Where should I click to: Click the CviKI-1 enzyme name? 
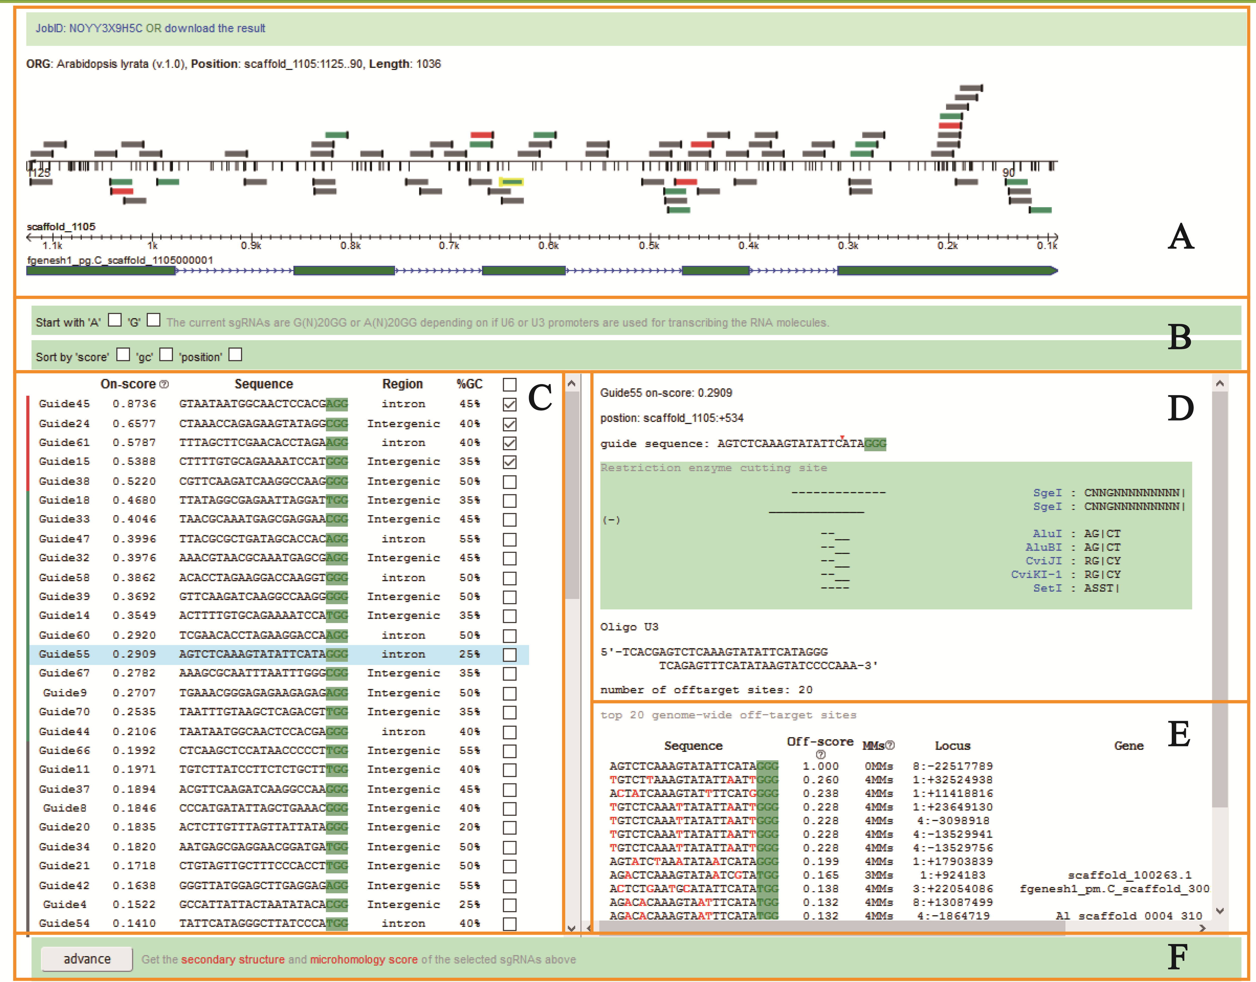(1036, 574)
